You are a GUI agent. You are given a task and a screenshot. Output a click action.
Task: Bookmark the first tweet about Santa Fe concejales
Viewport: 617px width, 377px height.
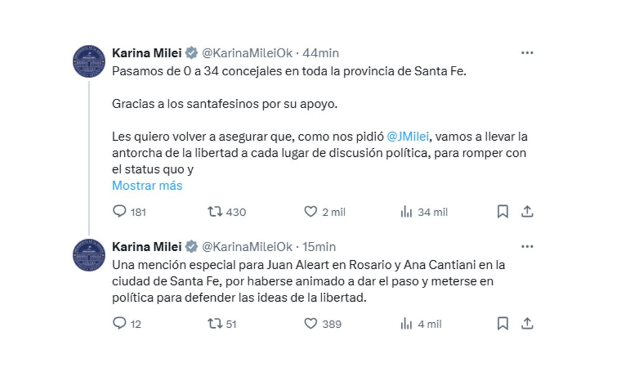click(503, 212)
